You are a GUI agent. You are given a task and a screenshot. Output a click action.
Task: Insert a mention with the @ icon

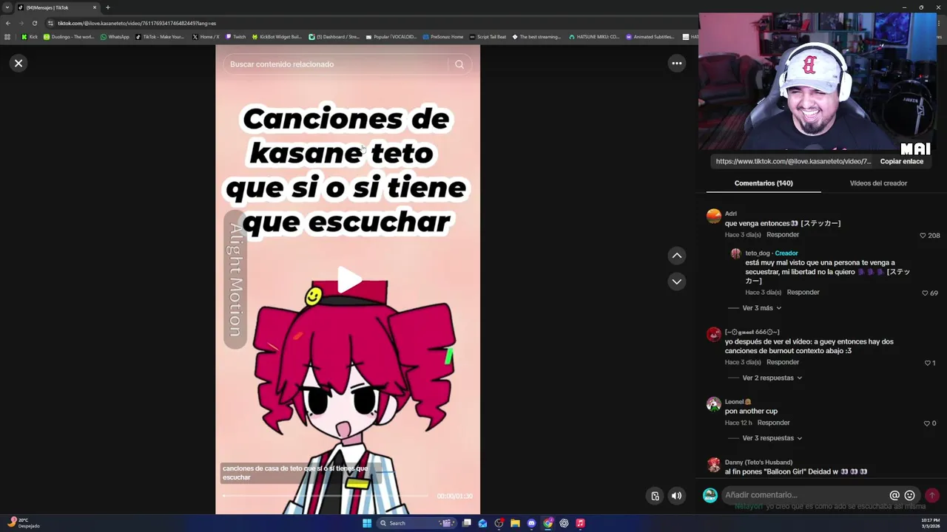point(894,495)
